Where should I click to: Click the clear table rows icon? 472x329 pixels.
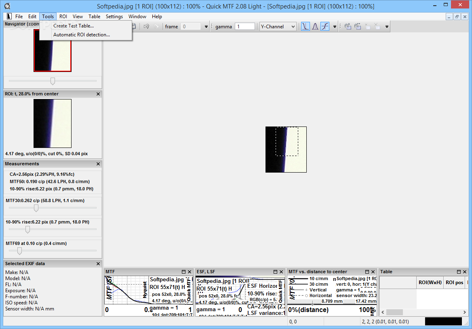tap(377, 27)
